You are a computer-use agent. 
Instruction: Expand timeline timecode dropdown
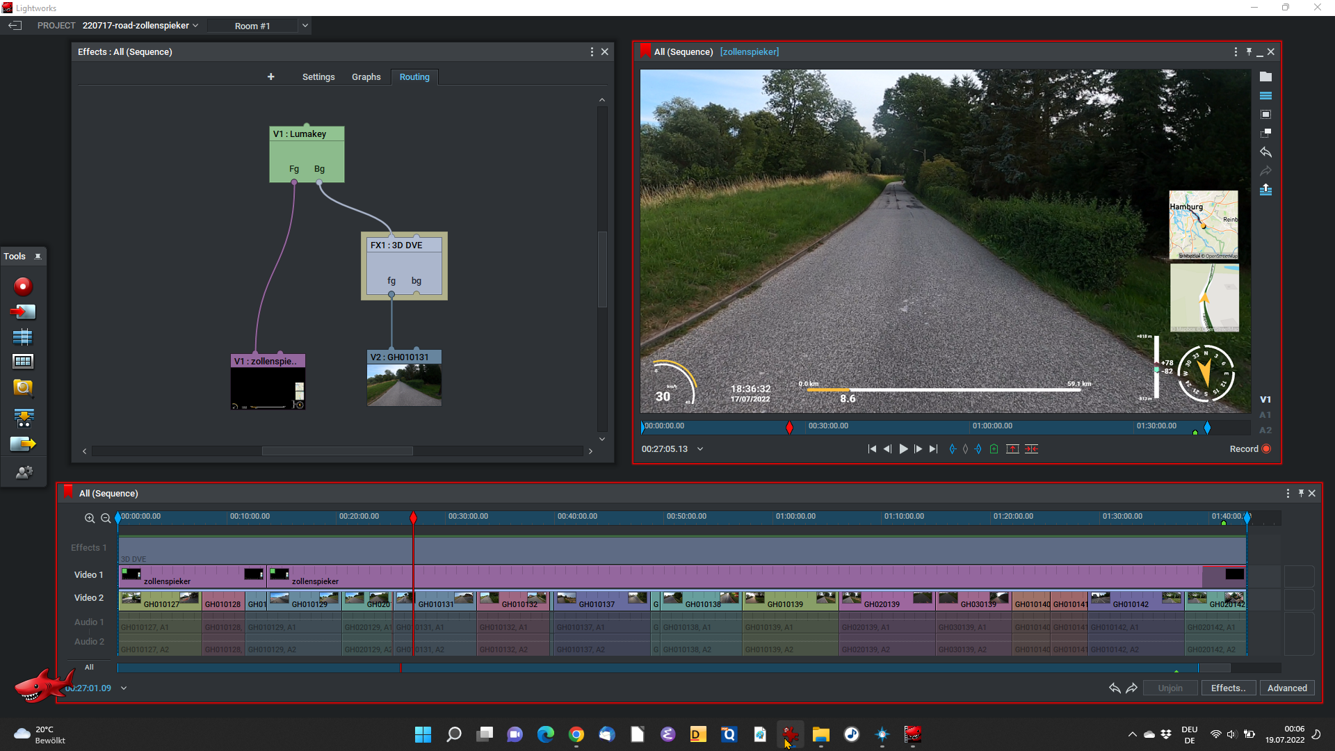pyautogui.click(x=124, y=688)
